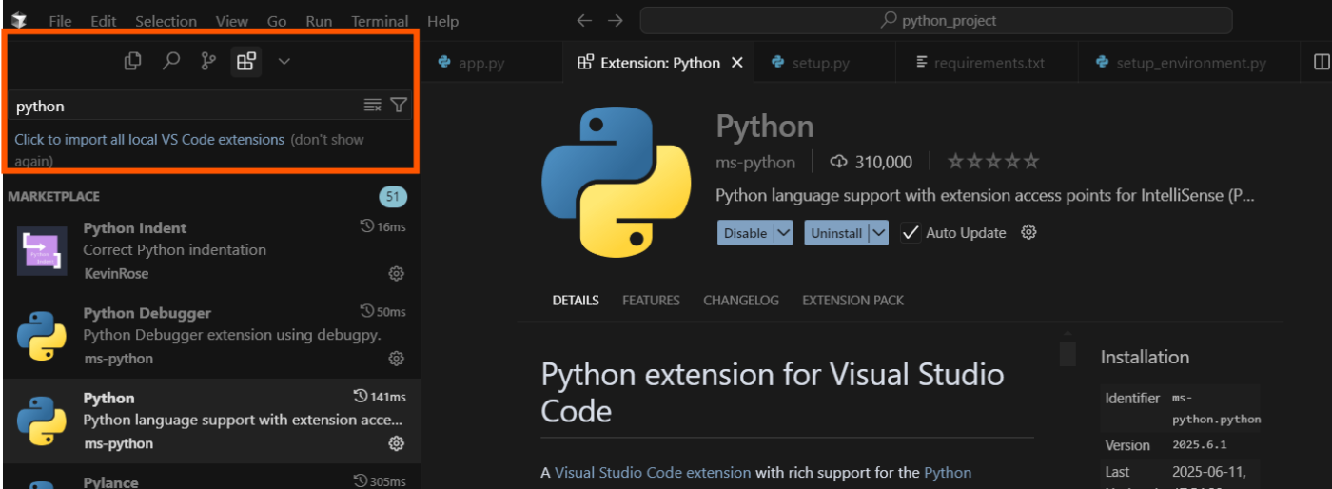Click the scrollbar up arrow in details

point(1068,335)
